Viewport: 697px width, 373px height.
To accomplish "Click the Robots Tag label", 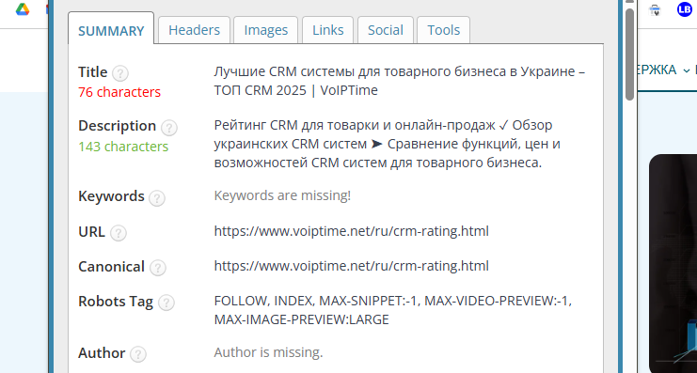I will coord(116,302).
